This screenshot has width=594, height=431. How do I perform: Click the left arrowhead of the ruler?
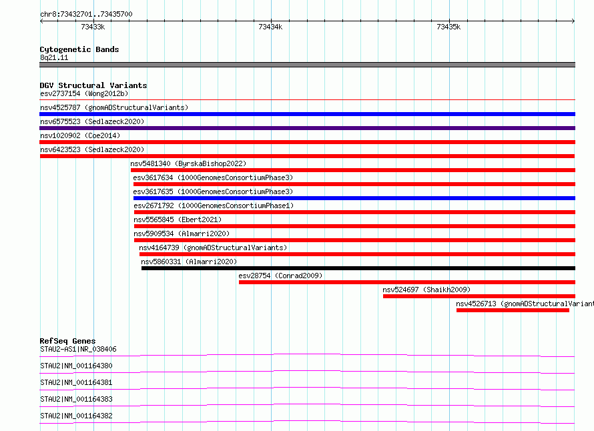(41, 21)
